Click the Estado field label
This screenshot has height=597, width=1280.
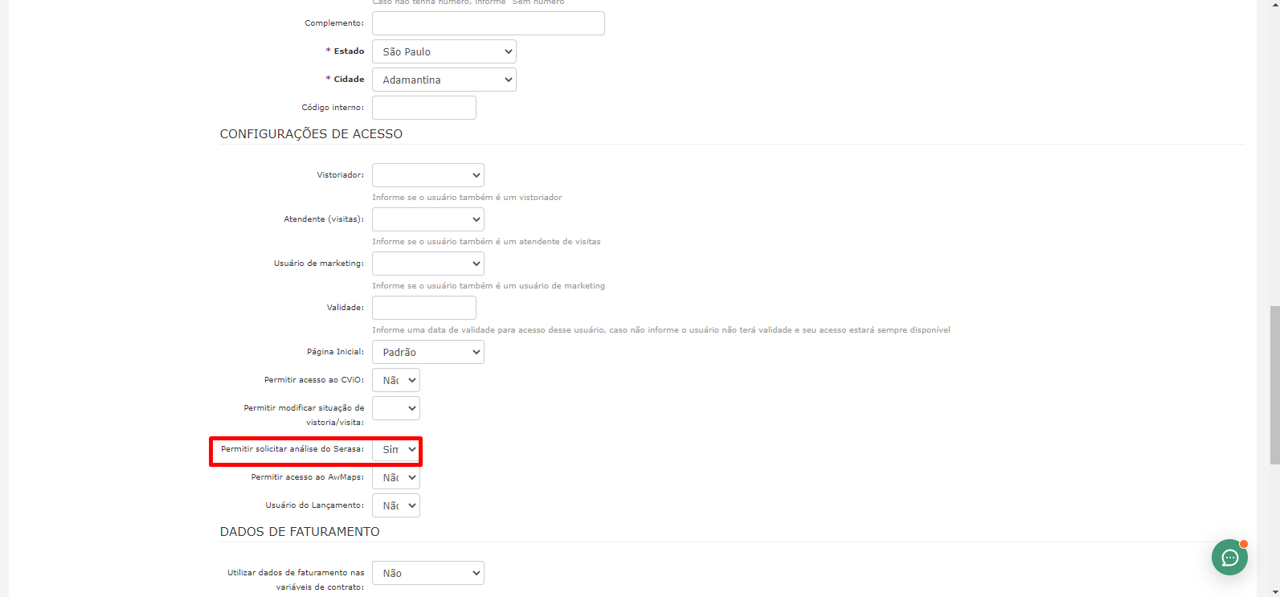[x=345, y=51]
